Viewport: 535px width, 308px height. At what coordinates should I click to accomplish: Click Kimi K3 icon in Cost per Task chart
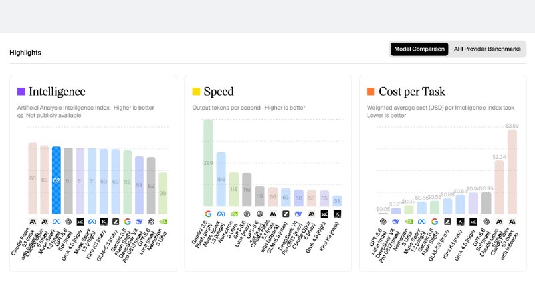tap(460, 222)
